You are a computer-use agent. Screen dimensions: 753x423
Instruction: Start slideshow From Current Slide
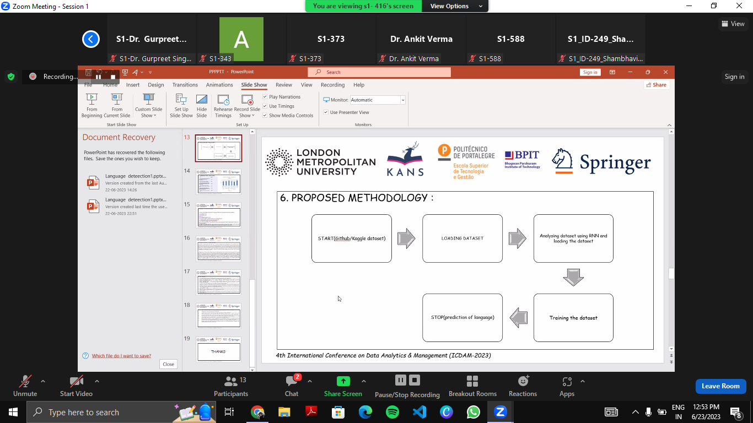click(117, 105)
